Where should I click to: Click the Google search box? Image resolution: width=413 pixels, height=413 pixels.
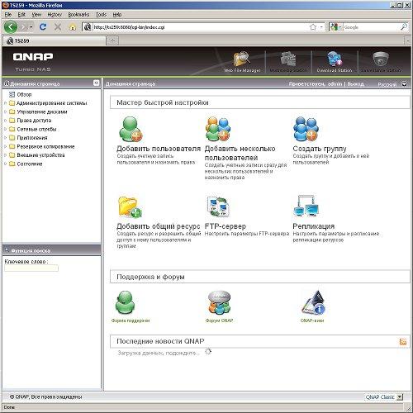(x=371, y=27)
